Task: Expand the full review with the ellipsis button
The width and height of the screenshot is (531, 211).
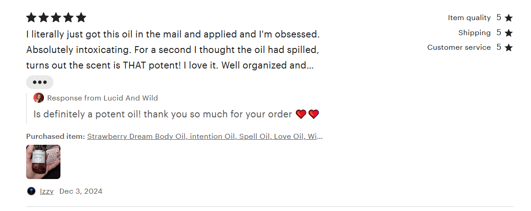Action: [40, 82]
